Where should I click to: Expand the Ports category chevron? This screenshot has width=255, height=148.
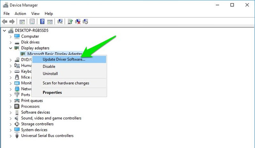point(11,95)
